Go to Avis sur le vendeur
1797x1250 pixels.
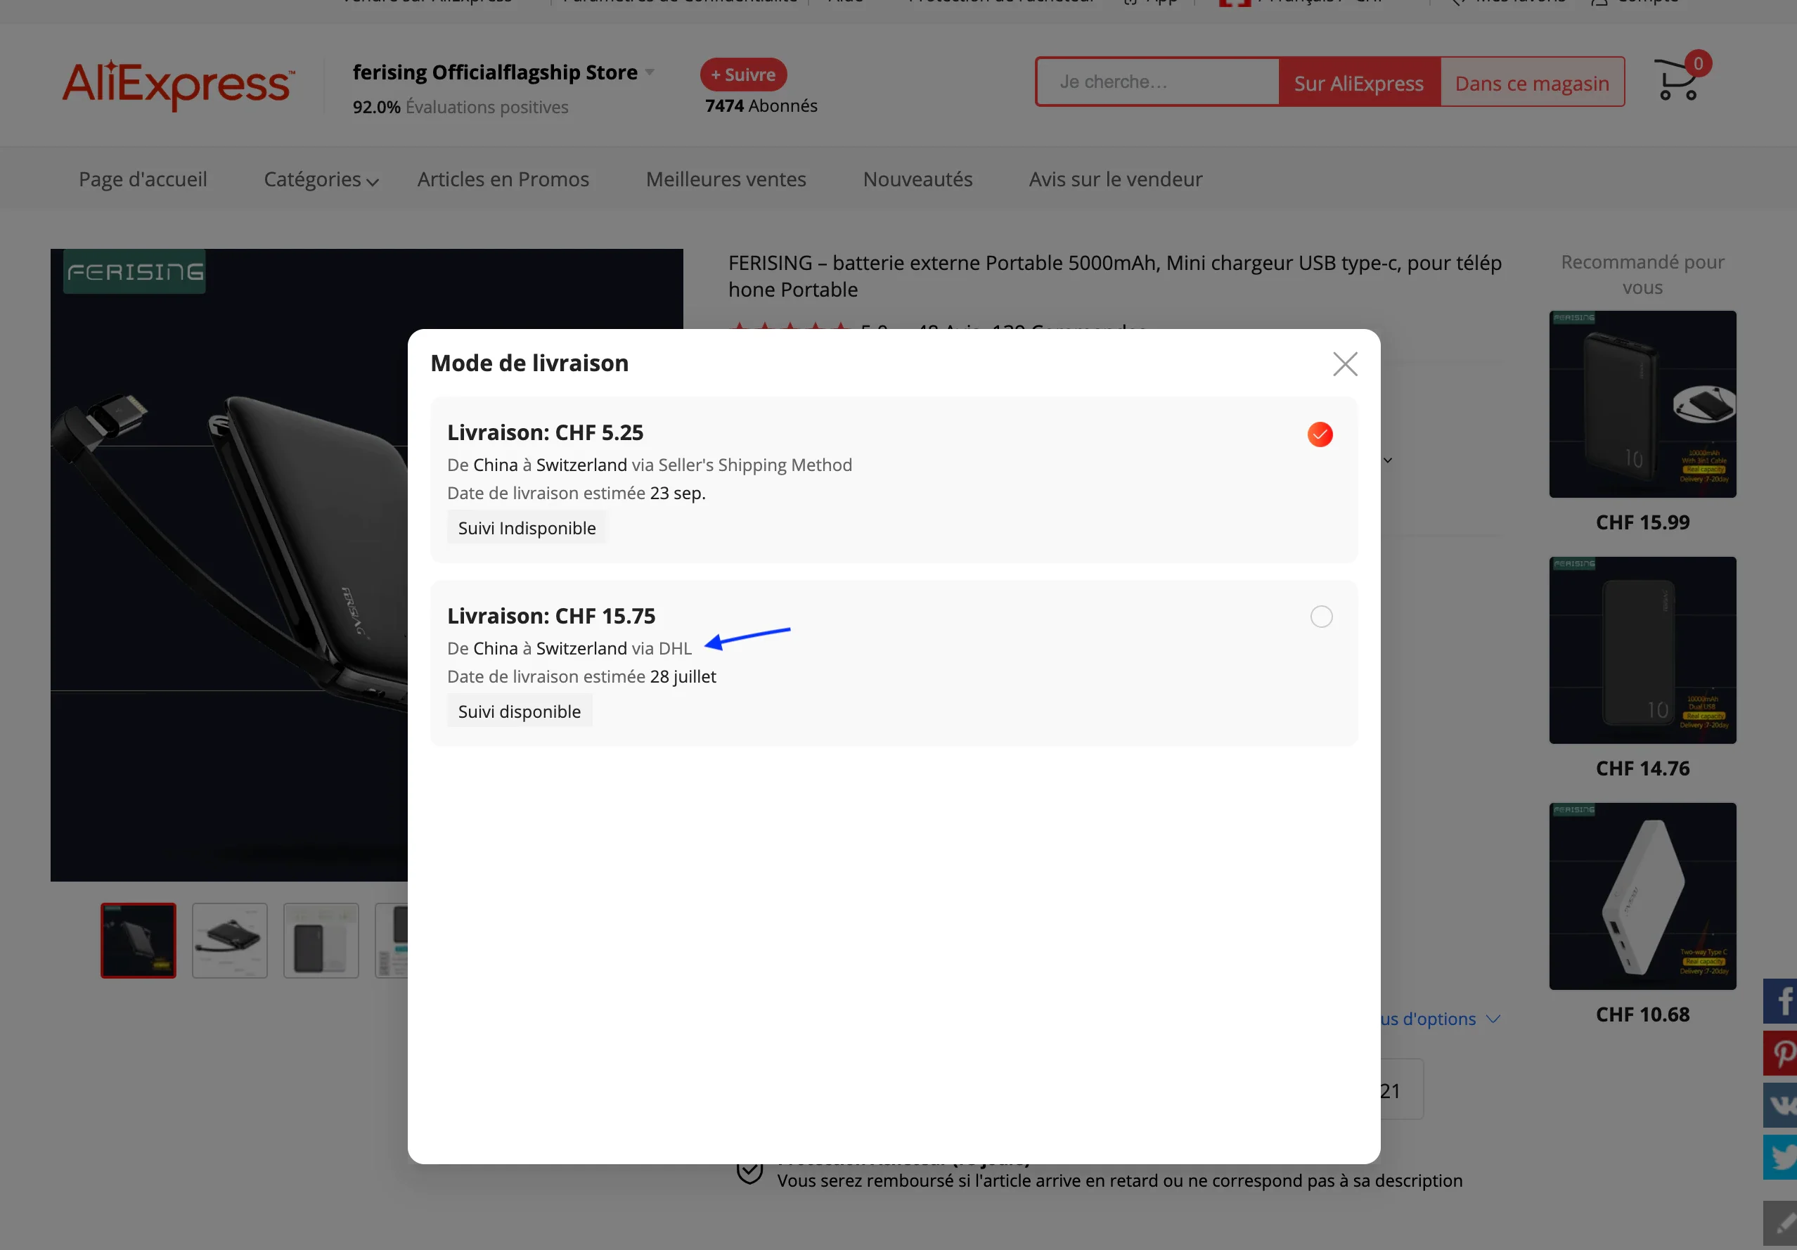point(1115,180)
